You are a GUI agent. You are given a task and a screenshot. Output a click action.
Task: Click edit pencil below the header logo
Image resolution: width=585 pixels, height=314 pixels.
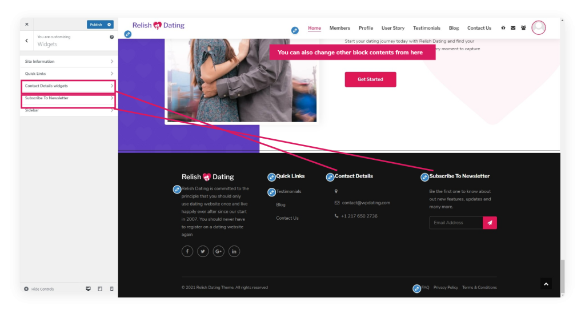[x=128, y=34]
